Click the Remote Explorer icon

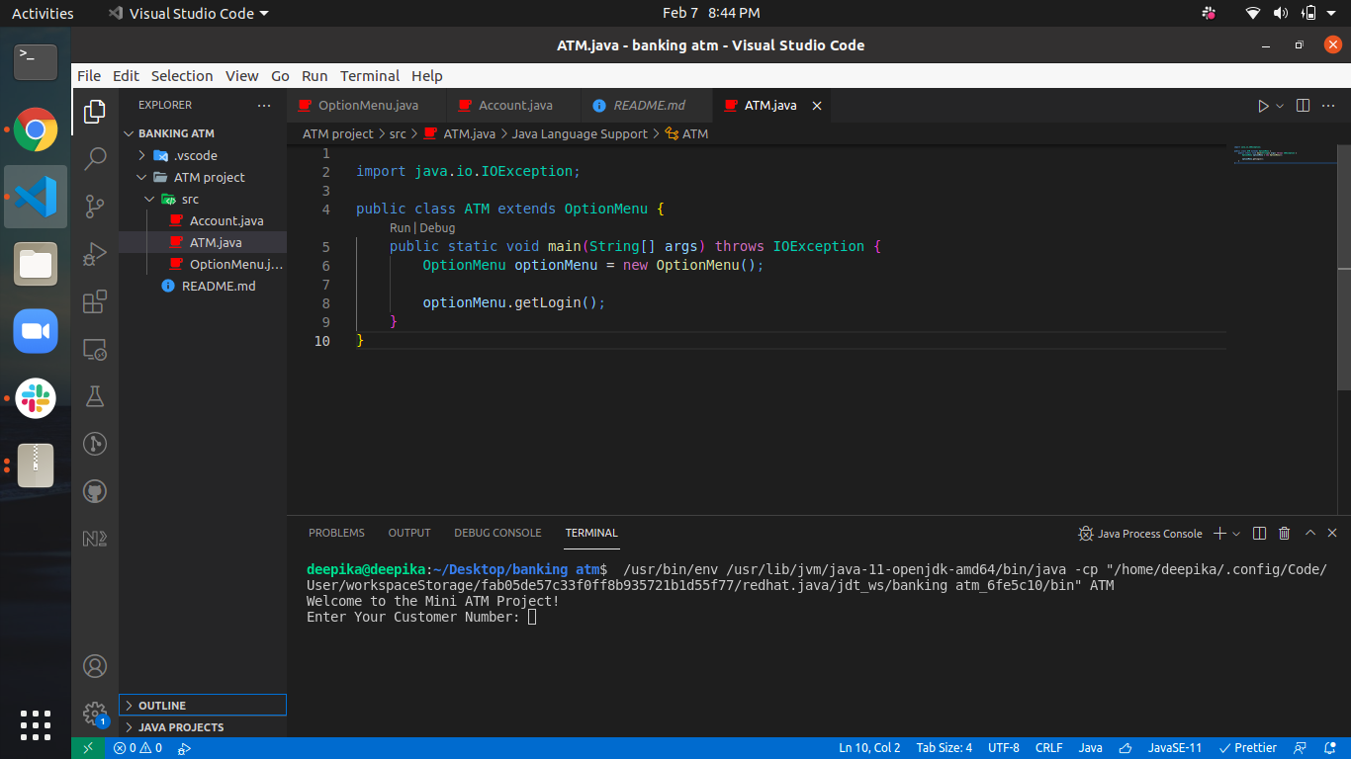point(95,349)
